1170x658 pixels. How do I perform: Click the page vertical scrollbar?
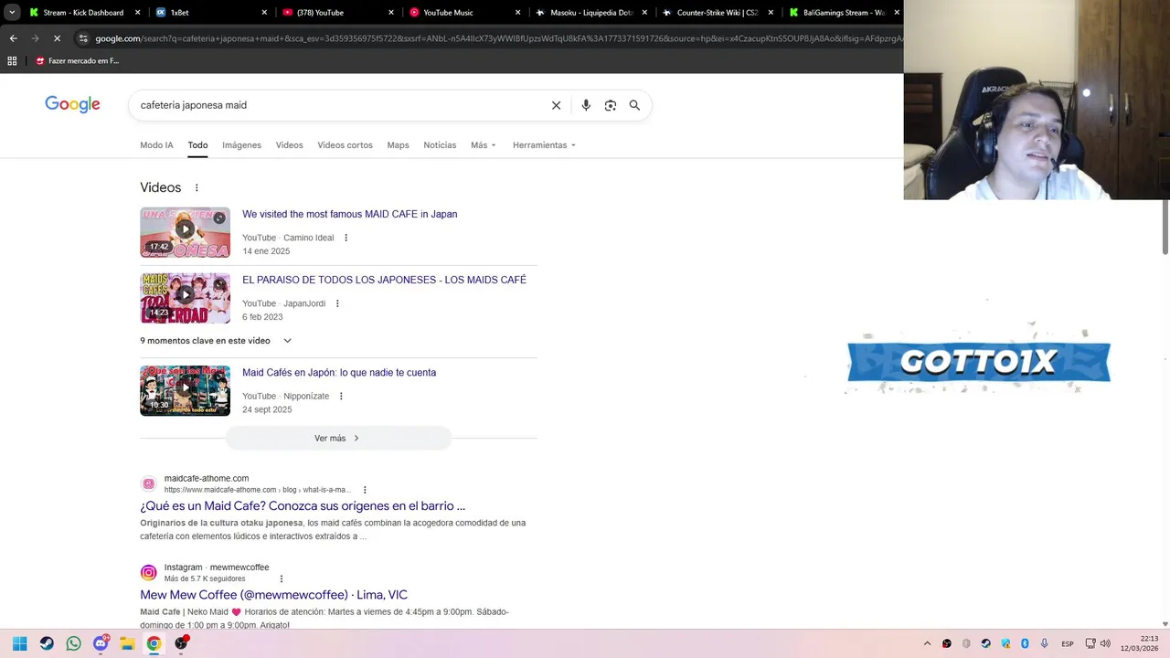(1165, 228)
